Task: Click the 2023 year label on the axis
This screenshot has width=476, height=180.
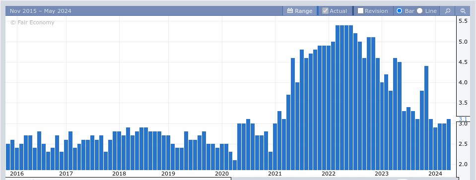Action: tap(382, 174)
